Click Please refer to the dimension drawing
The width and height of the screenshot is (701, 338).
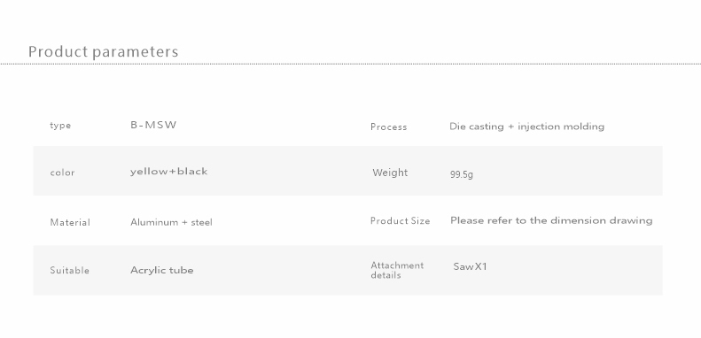click(x=551, y=220)
